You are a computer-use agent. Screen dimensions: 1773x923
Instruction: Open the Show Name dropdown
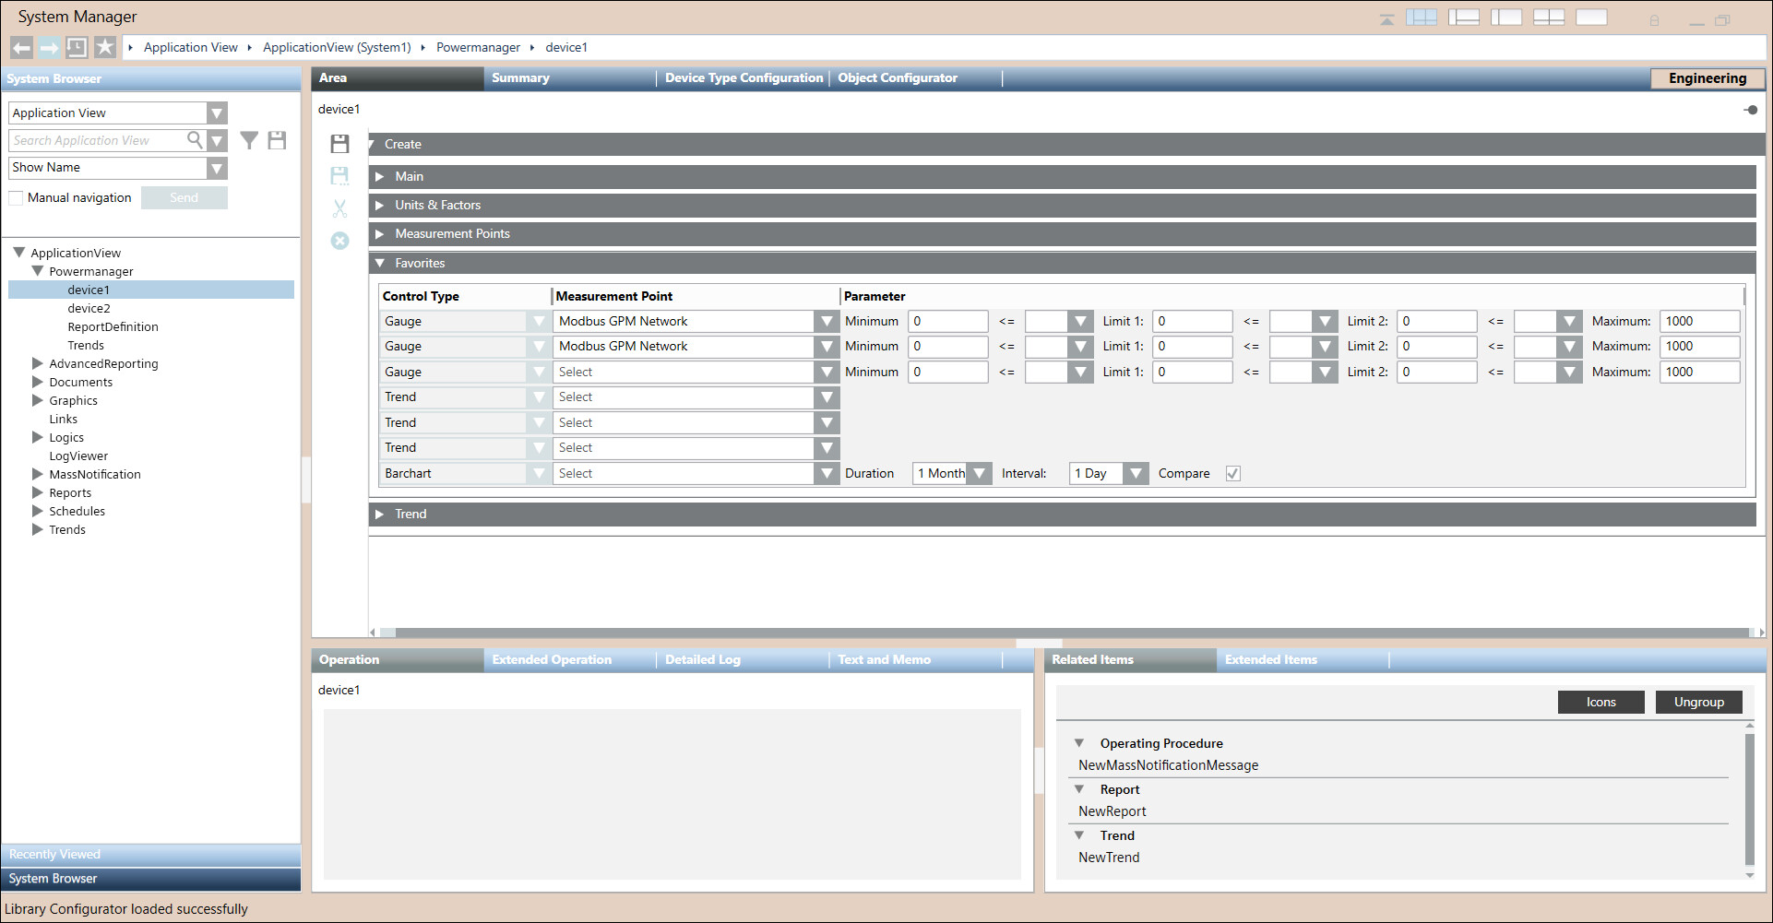[217, 168]
